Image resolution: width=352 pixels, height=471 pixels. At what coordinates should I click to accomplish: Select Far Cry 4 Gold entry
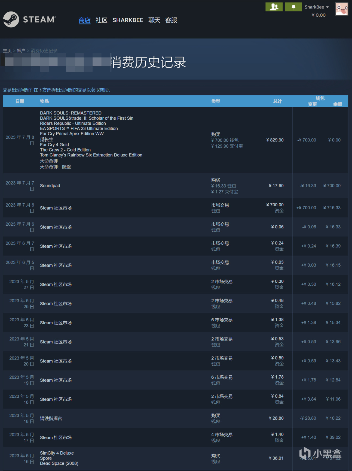(x=54, y=145)
